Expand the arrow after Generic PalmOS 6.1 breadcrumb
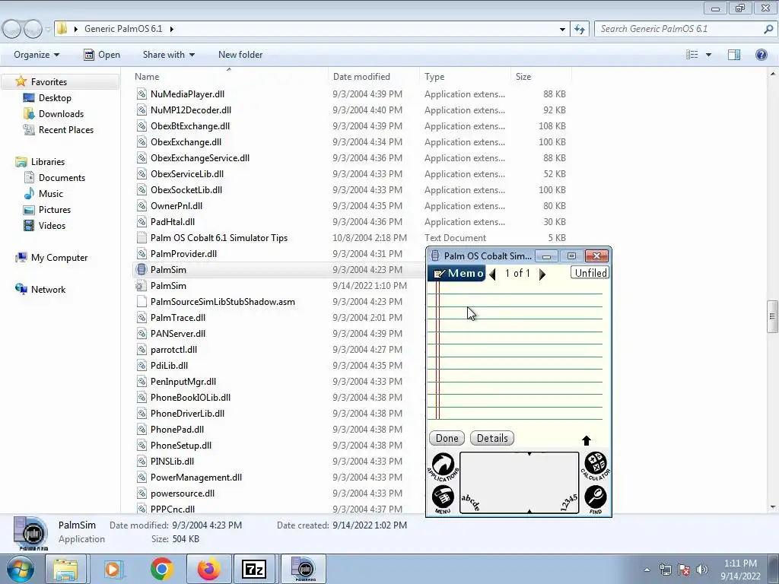 (x=171, y=29)
